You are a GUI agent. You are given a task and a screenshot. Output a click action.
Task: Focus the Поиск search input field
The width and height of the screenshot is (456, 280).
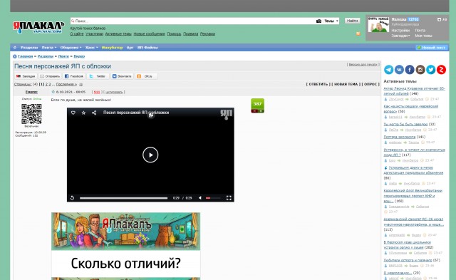(x=193, y=21)
